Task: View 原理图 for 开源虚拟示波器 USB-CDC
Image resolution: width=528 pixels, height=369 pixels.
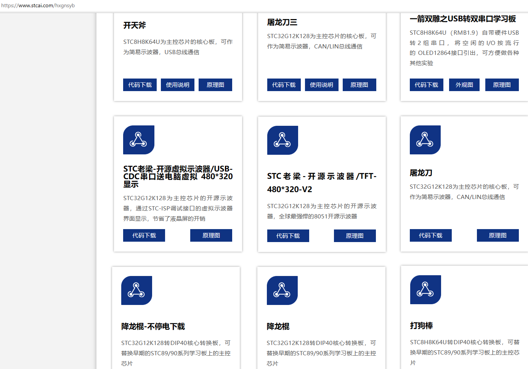Action: (x=211, y=236)
